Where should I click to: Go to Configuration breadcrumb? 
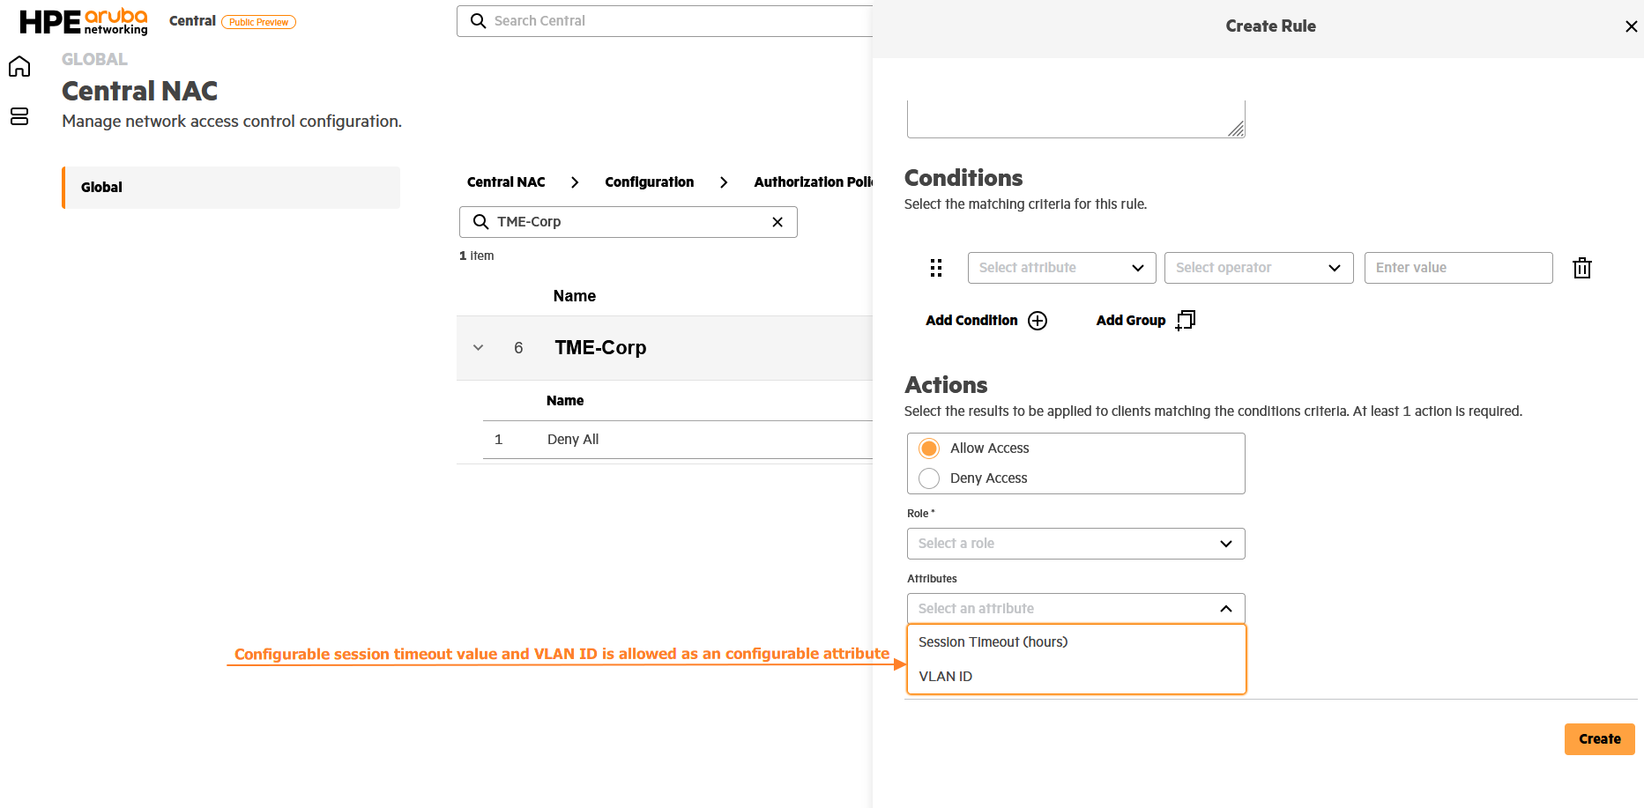(x=650, y=182)
